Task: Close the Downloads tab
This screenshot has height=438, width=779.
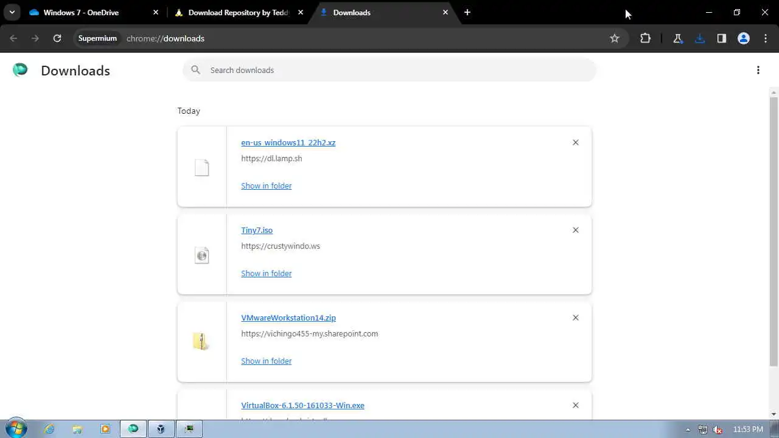Action: pos(445,12)
